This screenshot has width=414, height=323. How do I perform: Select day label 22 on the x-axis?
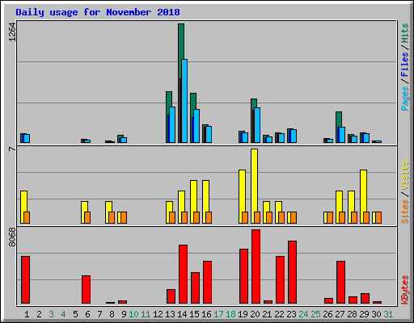(x=279, y=314)
